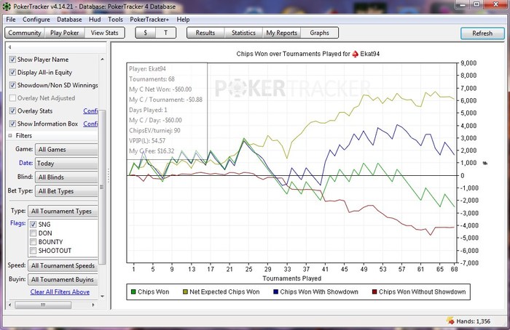Image resolution: width=510 pixels, height=330 pixels.
Task: Open the All Tournament Types dropdown
Action: click(63, 212)
